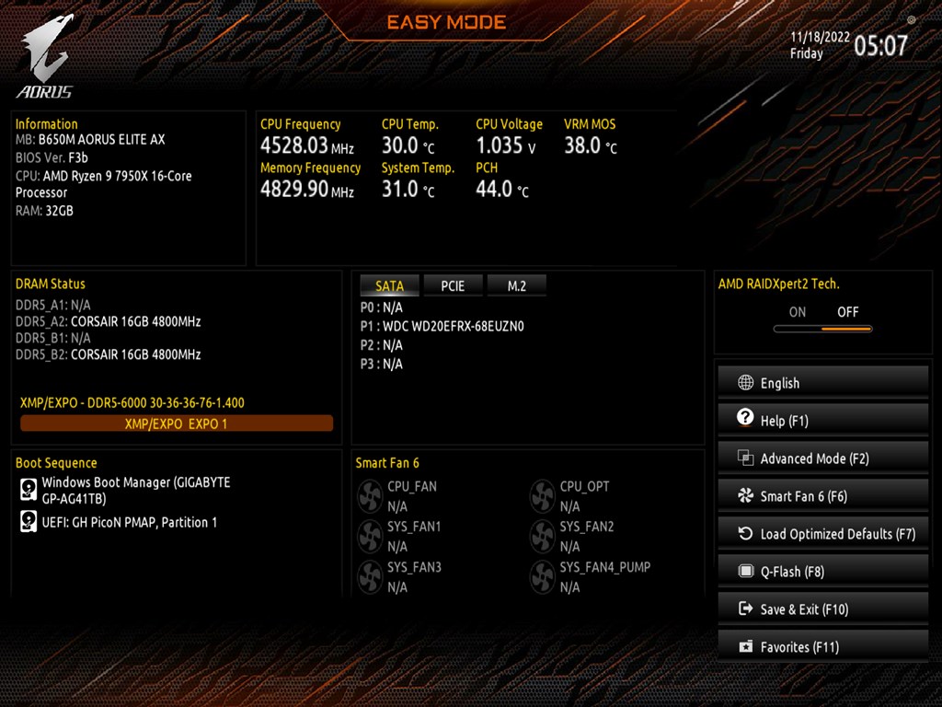942x707 pixels.
Task: Click the SYS_FAN3 fan icon
Action: pyautogui.click(x=370, y=576)
